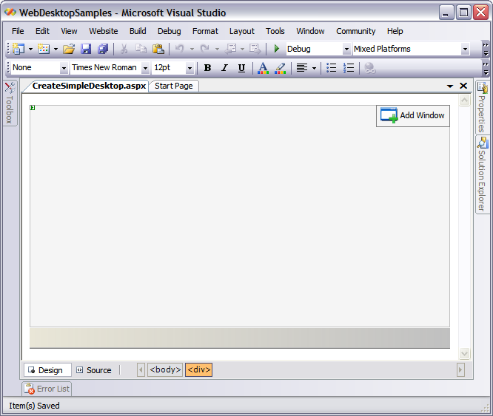Switch to Source view
Viewport: 493px width, 416px height.
pyautogui.click(x=94, y=370)
